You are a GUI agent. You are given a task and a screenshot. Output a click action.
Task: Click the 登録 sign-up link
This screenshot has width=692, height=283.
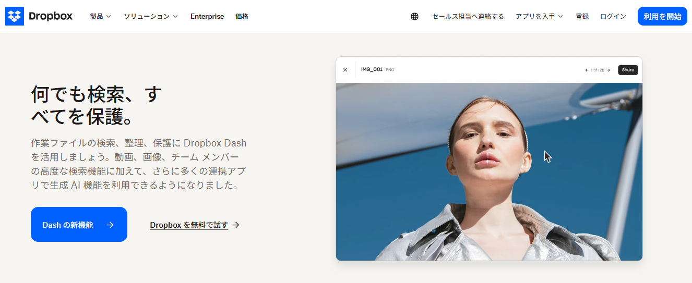coord(582,16)
